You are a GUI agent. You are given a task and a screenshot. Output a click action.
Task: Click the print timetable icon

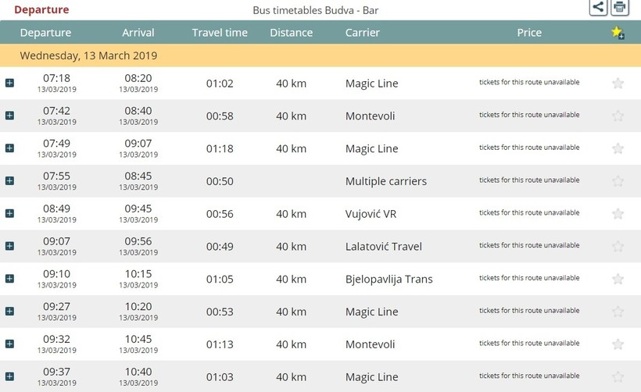click(620, 7)
